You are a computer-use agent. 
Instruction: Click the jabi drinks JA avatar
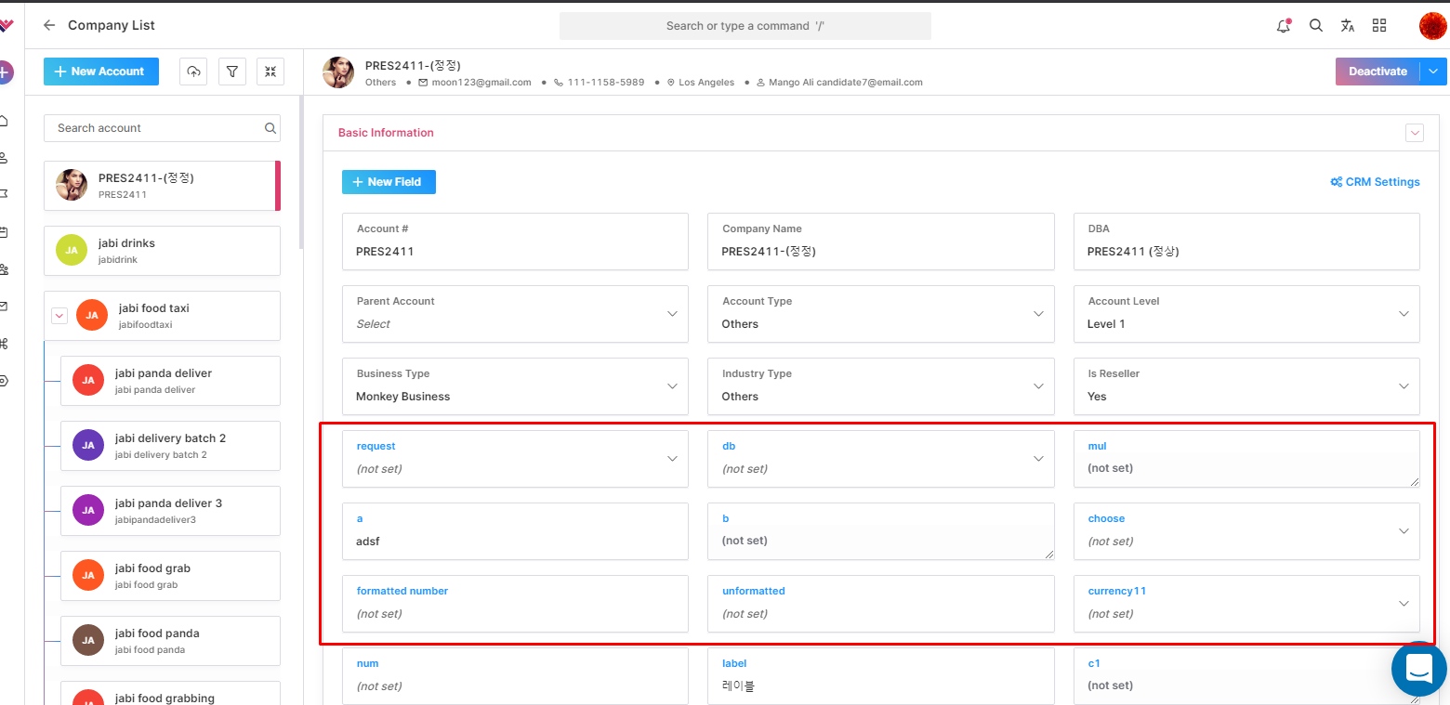(x=72, y=250)
